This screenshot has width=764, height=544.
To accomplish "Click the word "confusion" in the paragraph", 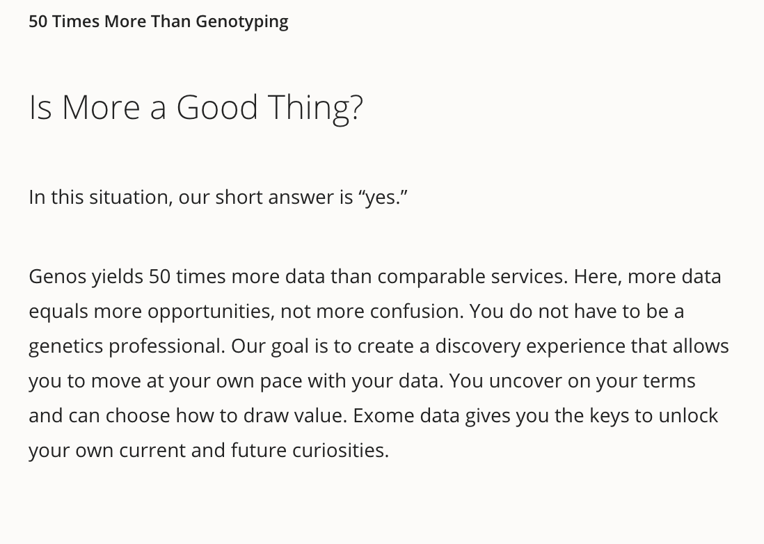I will pos(415,312).
